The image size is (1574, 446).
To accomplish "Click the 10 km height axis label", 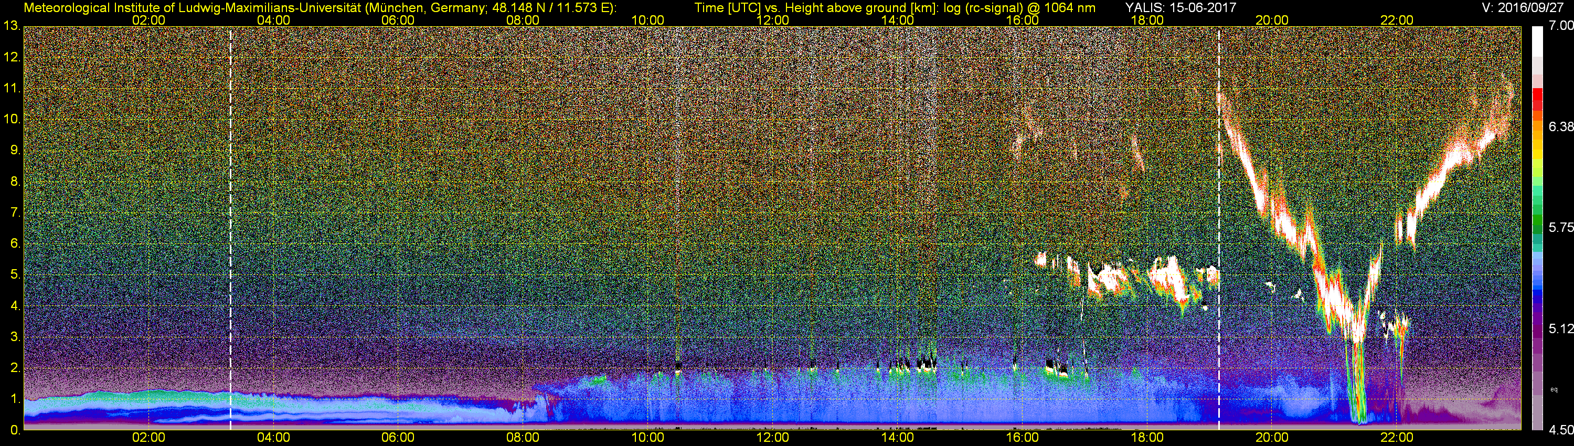I will click(x=12, y=119).
